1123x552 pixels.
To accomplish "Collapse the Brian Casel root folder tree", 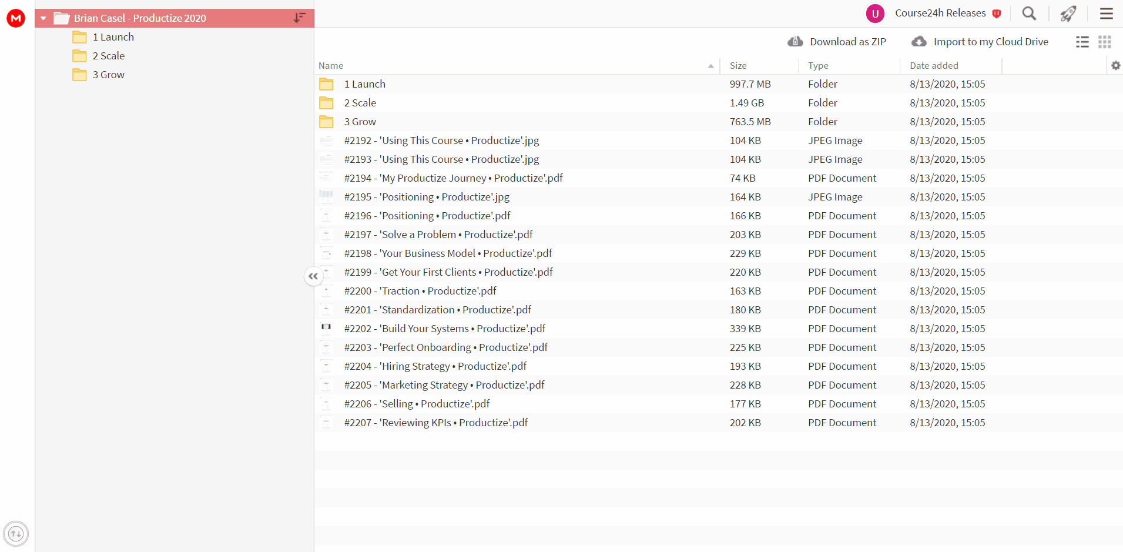I will pos(43,18).
